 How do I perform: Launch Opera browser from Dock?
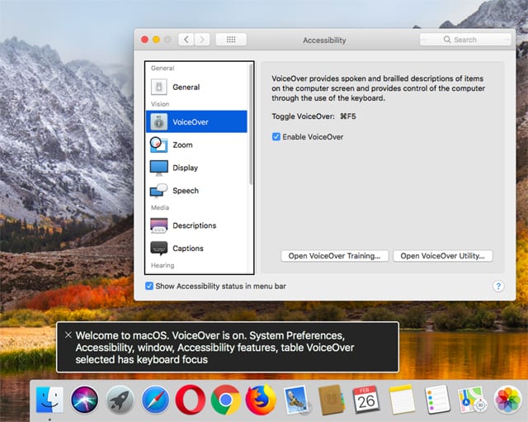(191, 400)
